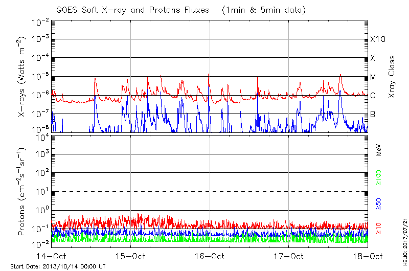Click the Start Date text below the chart

click(58, 266)
